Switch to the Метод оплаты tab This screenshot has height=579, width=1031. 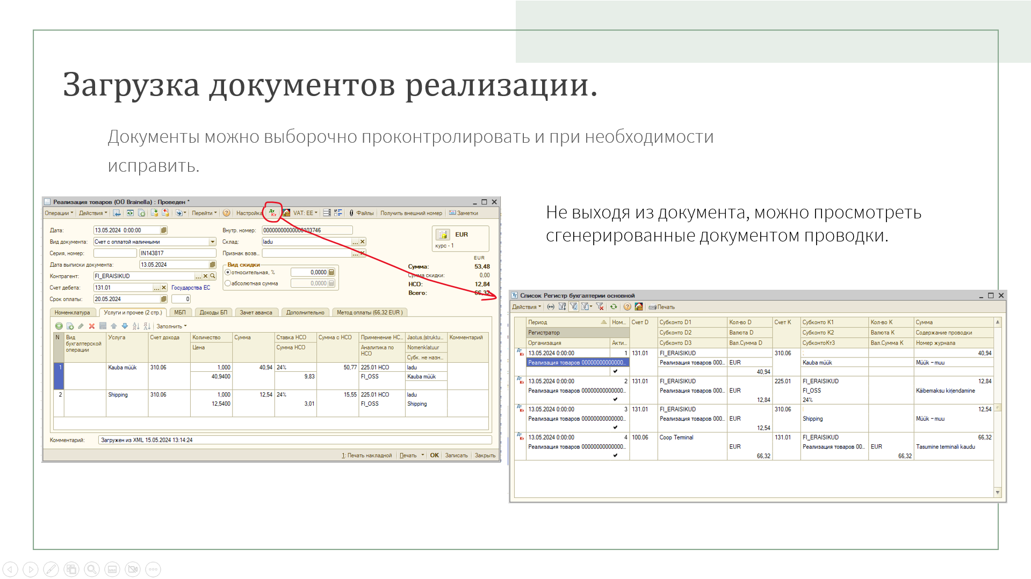(x=370, y=312)
